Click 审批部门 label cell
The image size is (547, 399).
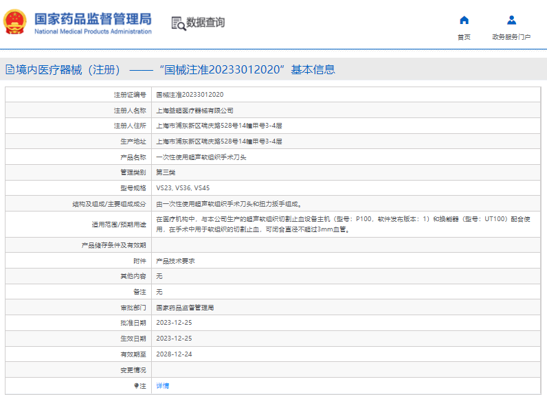pyautogui.click(x=78, y=307)
